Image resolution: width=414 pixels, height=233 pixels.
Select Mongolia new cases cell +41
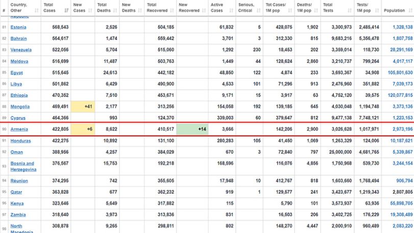click(83, 107)
